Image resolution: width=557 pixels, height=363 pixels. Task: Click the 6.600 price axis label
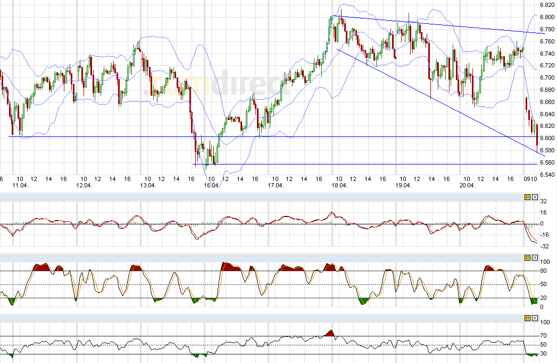pos(547,139)
